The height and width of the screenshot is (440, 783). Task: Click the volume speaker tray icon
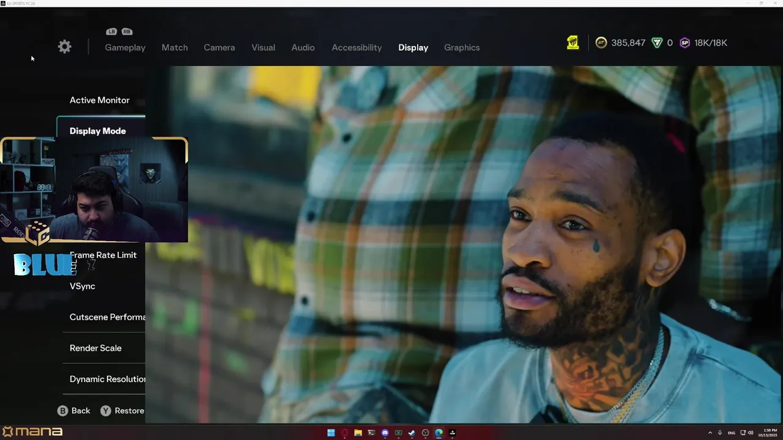tap(751, 433)
